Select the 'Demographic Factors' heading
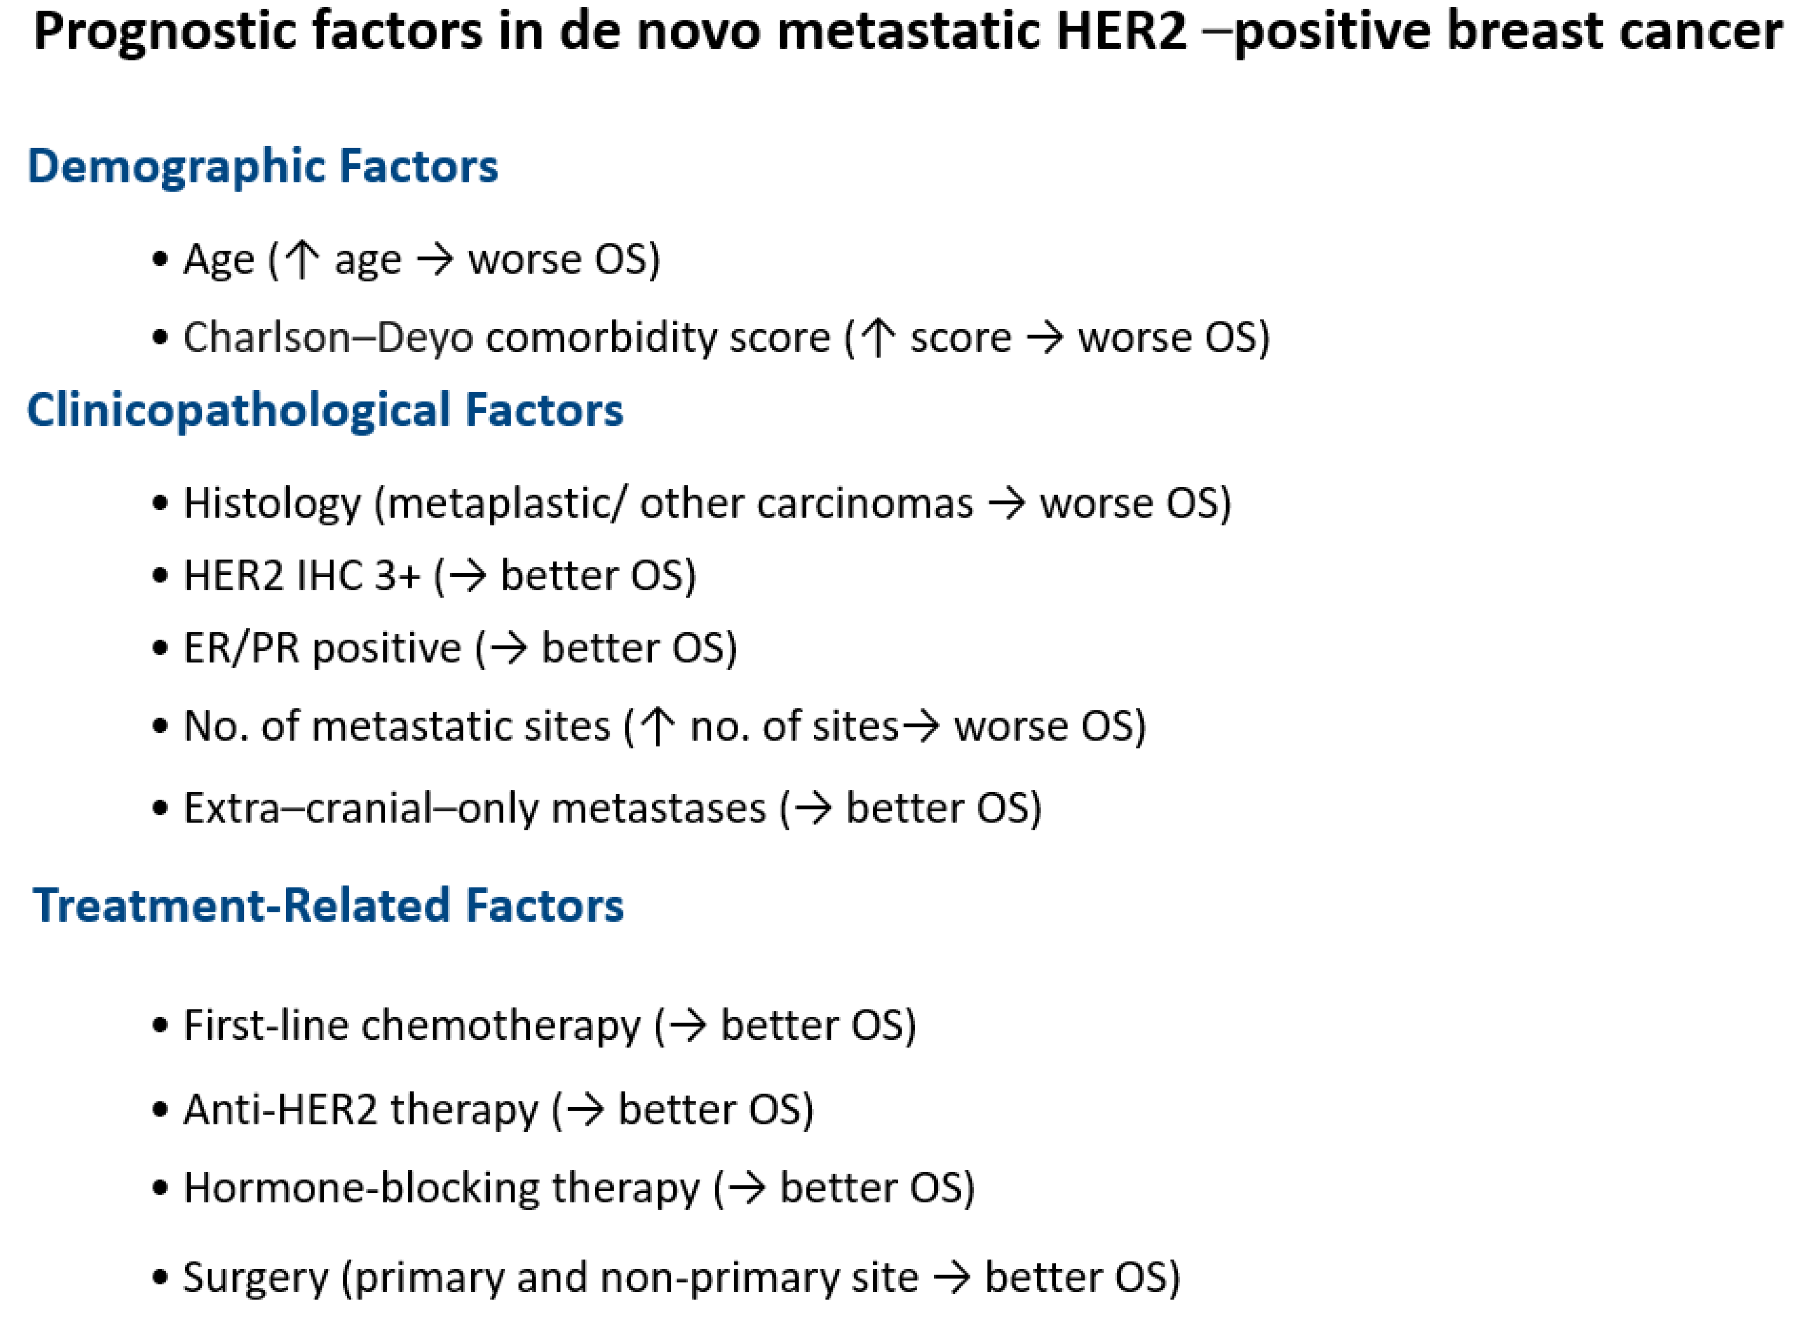 [x=262, y=166]
